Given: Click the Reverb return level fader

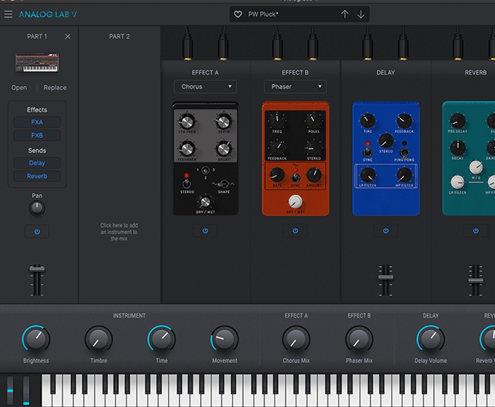Looking at the screenshot, I should tap(476, 280).
